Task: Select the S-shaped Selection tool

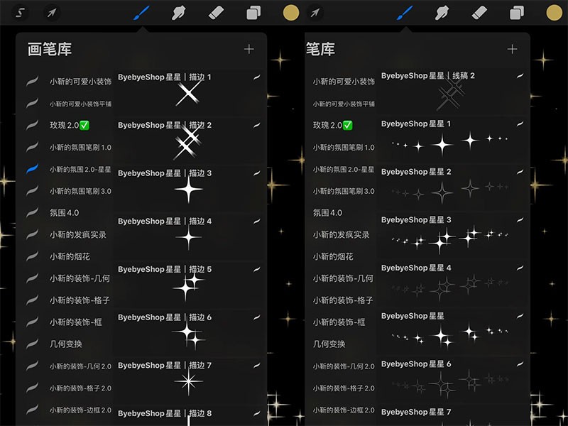Action: (x=21, y=13)
